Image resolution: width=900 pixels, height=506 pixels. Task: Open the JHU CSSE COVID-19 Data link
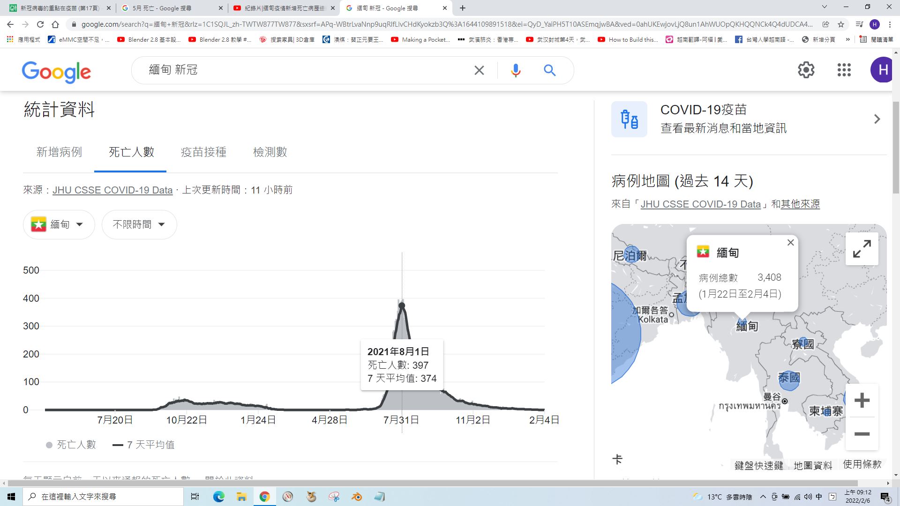pyautogui.click(x=112, y=190)
